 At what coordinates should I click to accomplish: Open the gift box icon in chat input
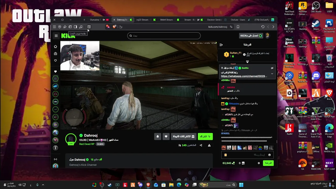pyautogui.click(x=225, y=155)
